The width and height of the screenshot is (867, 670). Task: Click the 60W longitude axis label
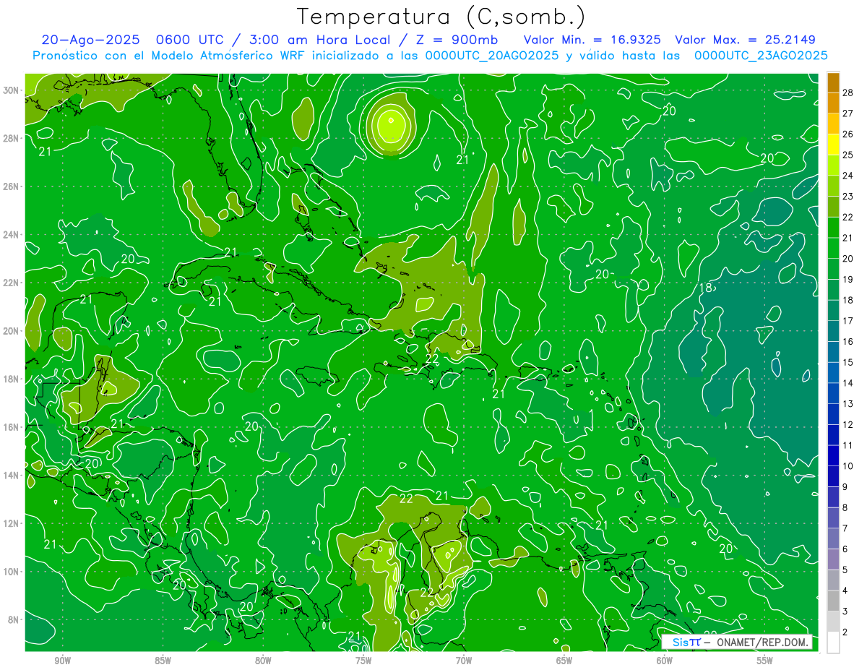coord(665,661)
